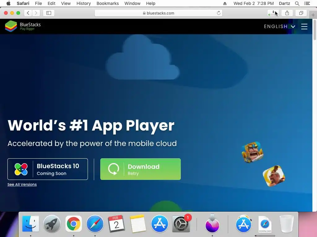Open macOS Monterey installer in Dock
Viewport: 317px width, 237px height.
click(x=212, y=224)
